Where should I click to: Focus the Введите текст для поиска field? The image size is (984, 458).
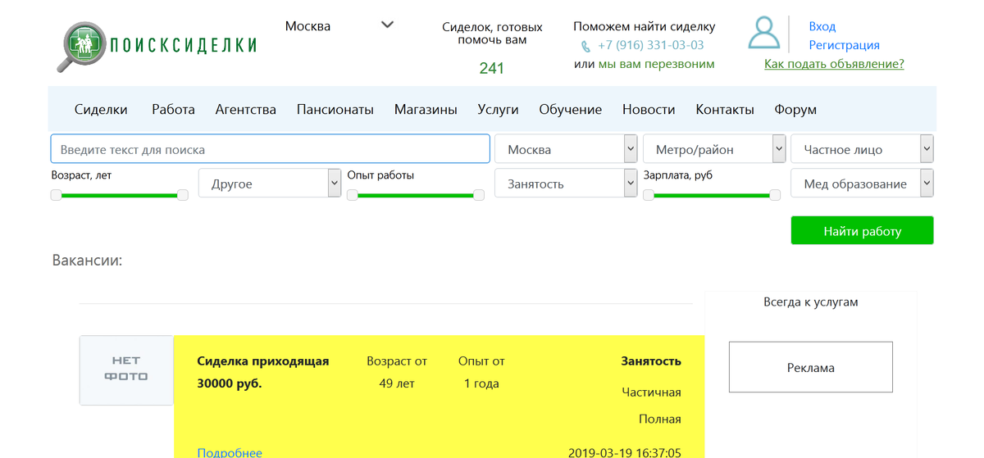click(271, 149)
